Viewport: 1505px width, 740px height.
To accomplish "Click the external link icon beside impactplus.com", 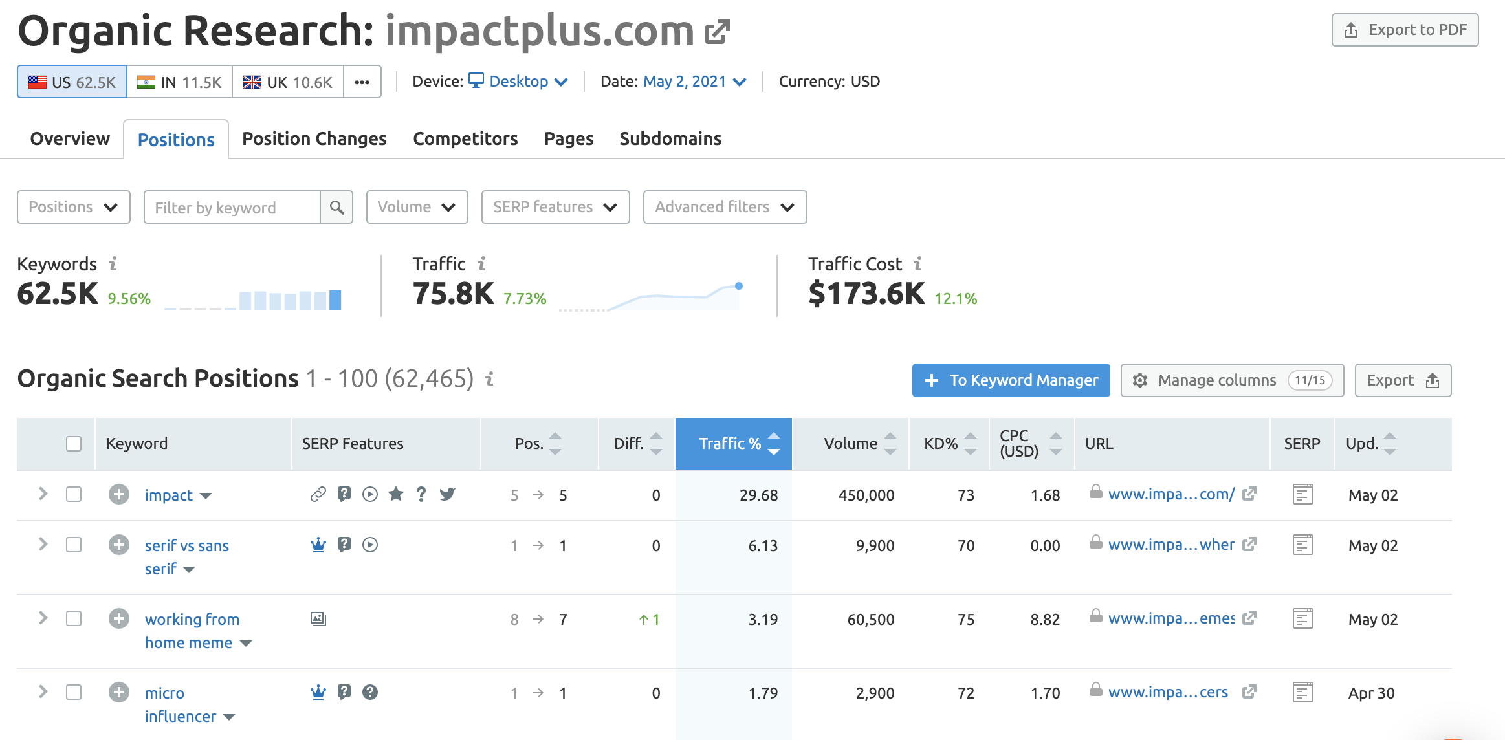I will pos(717,32).
